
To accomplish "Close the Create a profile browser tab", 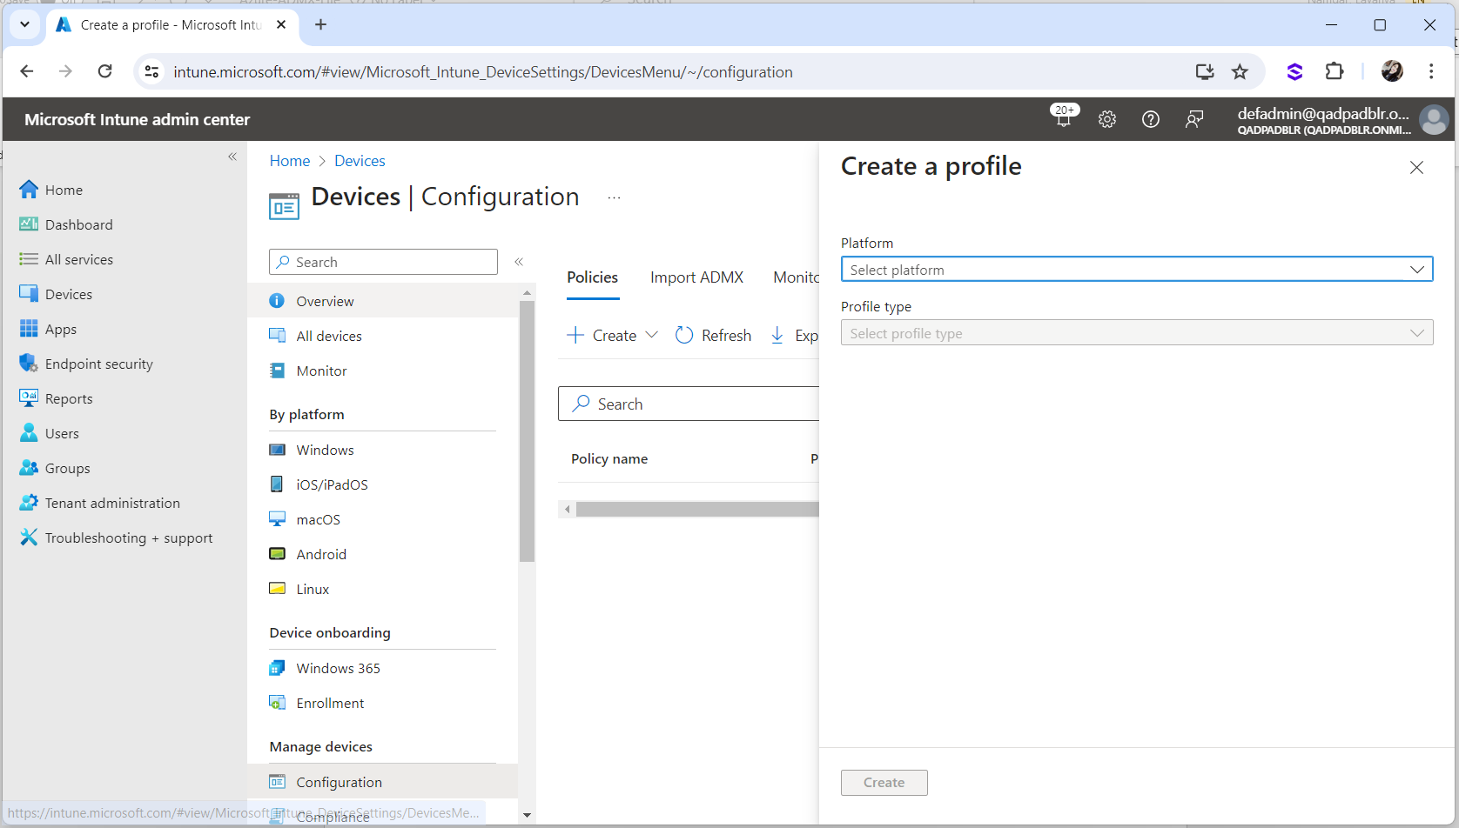I will [x=281, y=24].
